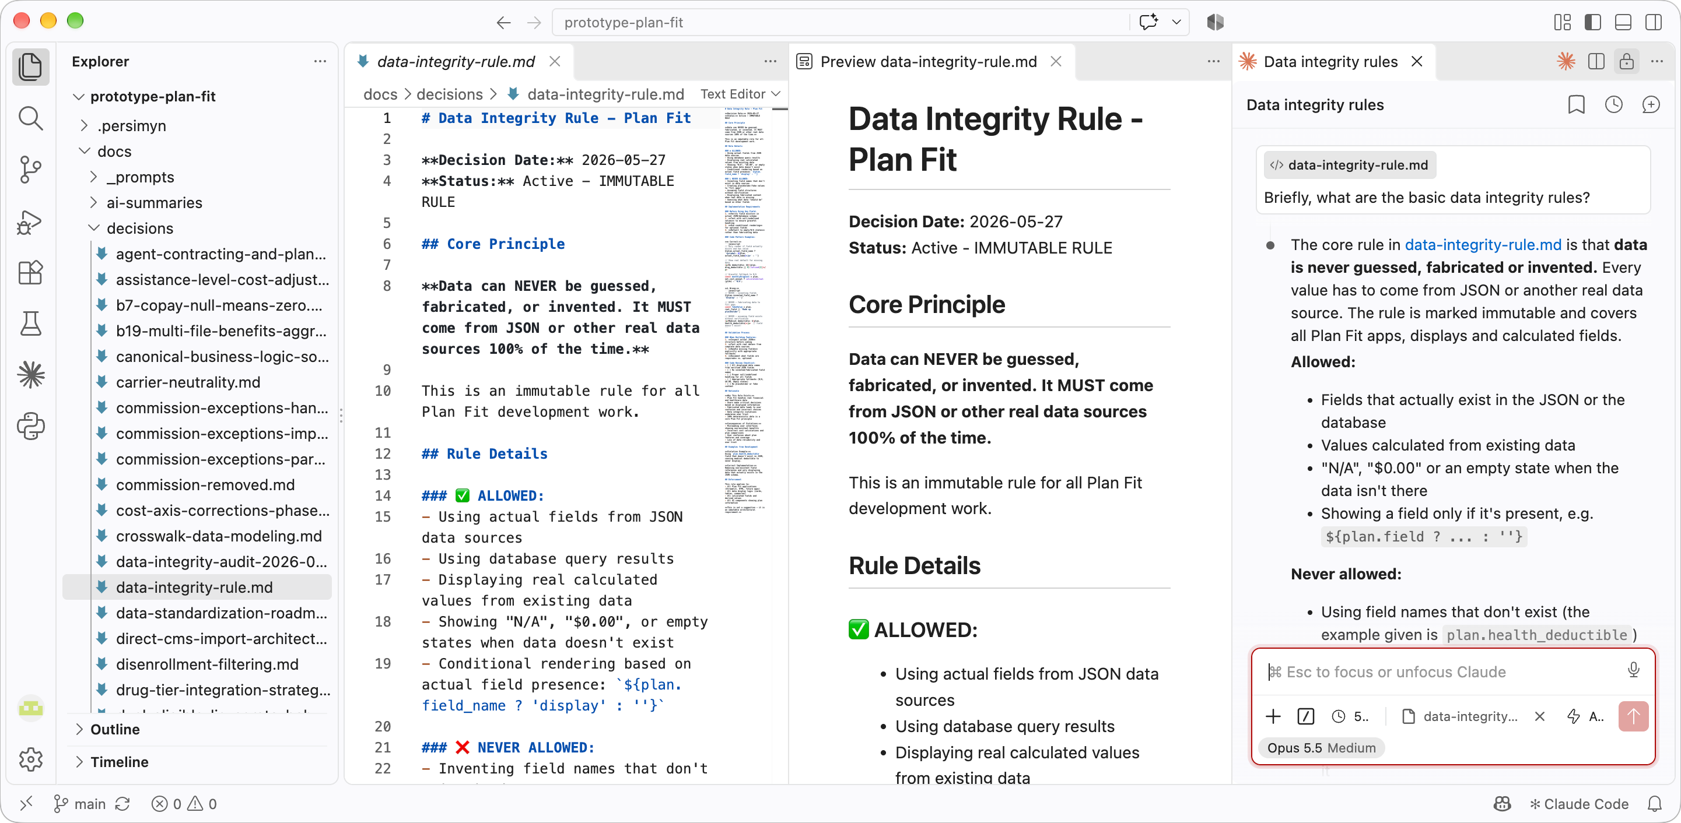Synchronize changes icon next to main
1681x823 pixels.
[122, 803]
